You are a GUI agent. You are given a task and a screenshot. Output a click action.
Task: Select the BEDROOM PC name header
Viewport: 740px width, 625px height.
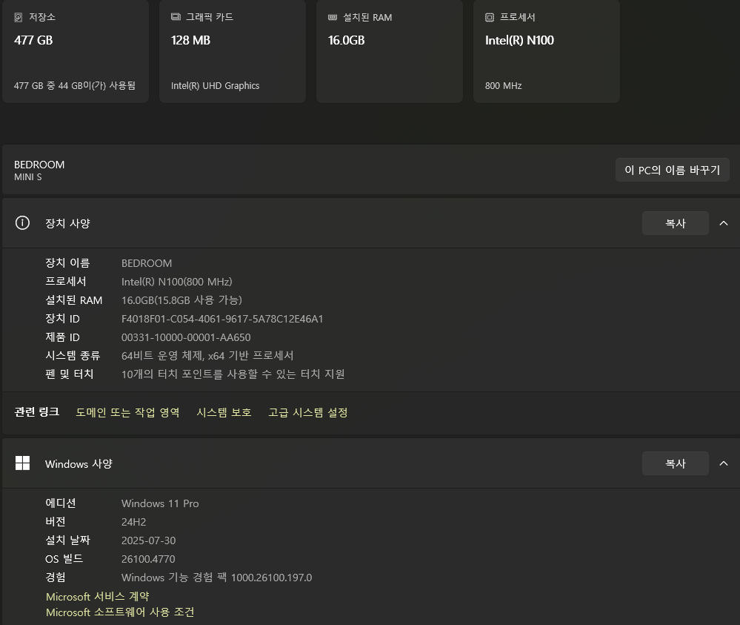point(39,165)
